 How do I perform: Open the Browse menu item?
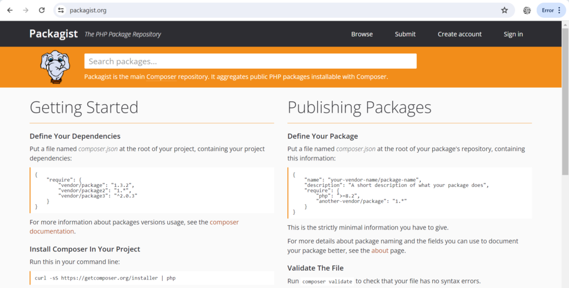362,34
